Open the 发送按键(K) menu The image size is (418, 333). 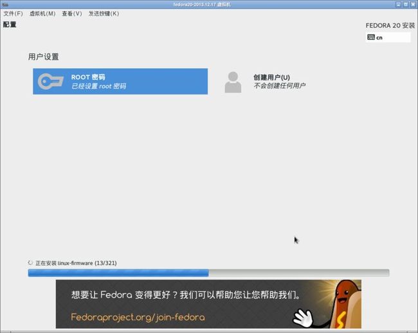point(104,14)
